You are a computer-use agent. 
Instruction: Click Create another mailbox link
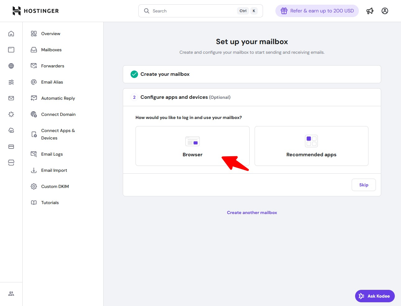(252, 212)
